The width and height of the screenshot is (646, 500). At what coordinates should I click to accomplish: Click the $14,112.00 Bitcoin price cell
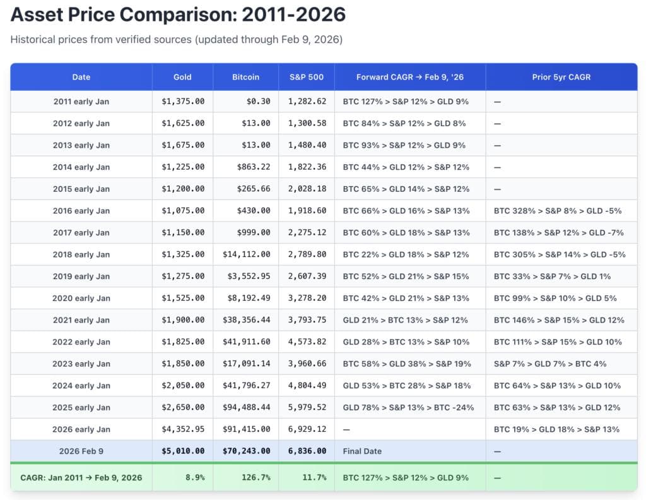pos(246,254)
